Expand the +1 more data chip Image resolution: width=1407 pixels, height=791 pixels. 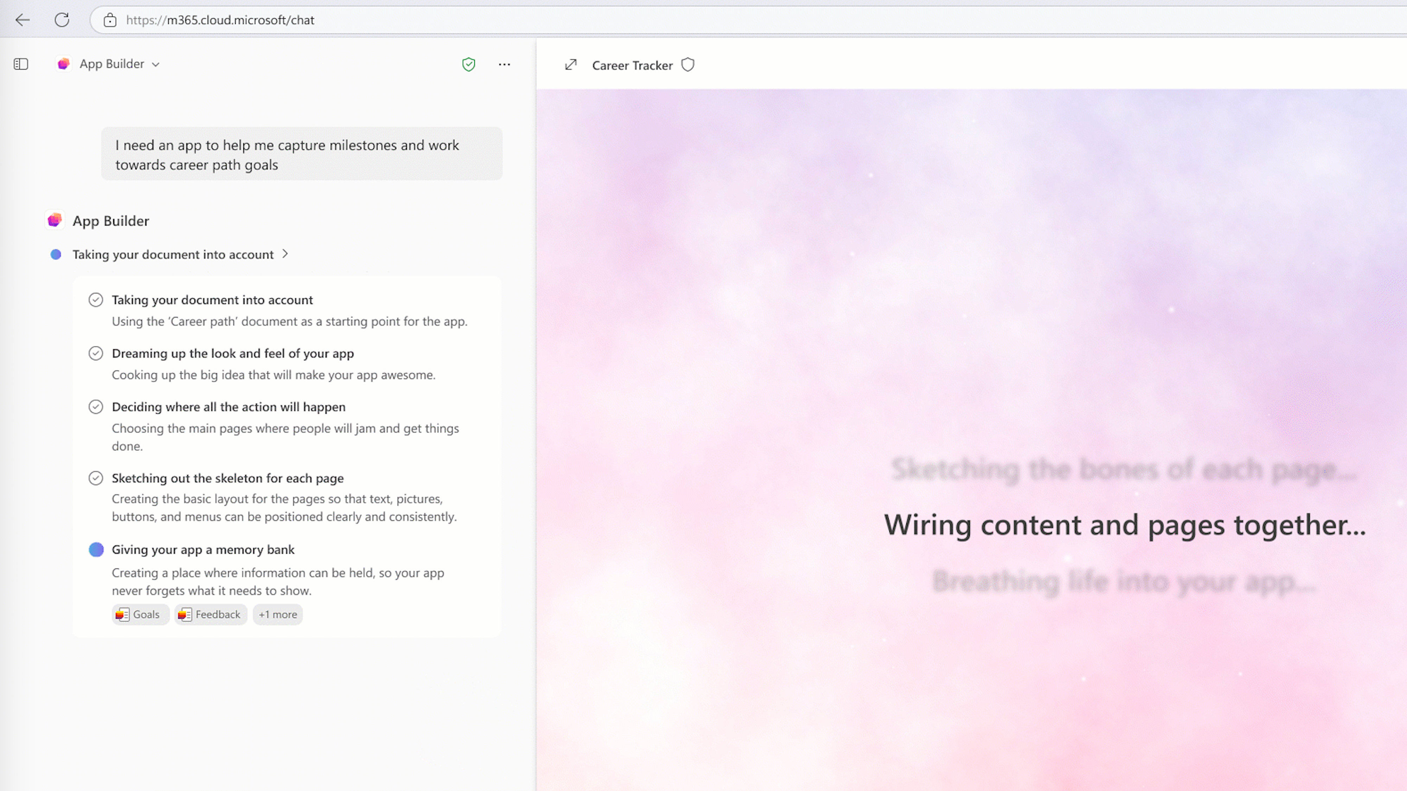[278, 614]
